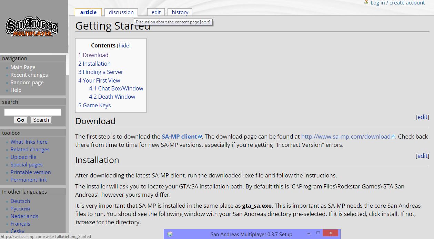Open the http://www.sa-mp.com/download link

pyautogui.click(x=346, y=137)
